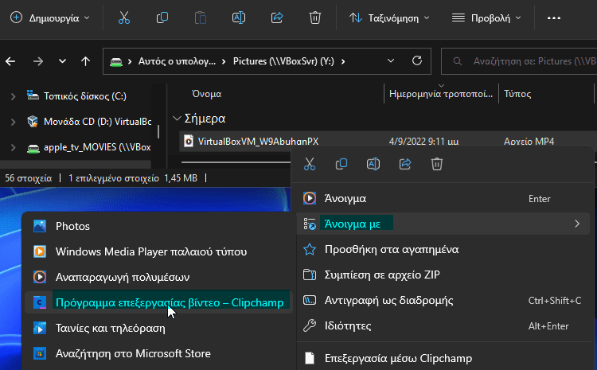Sort by Τύπος column header

517,94
